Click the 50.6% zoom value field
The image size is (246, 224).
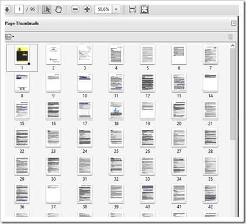point(103,9)
